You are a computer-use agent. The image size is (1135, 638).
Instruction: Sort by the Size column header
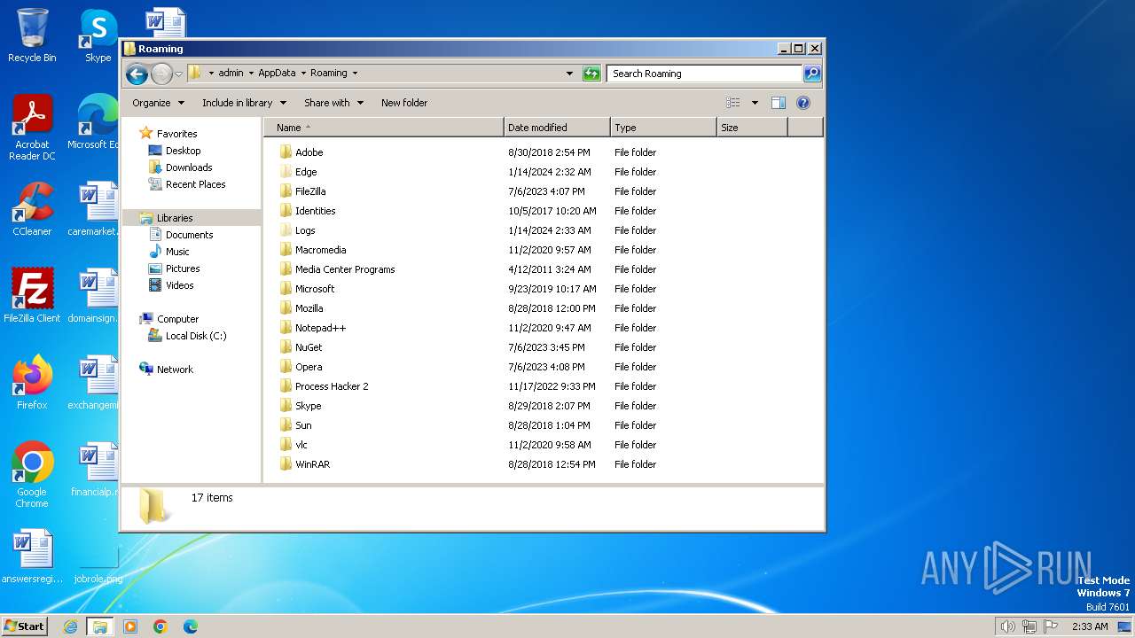[x=752, y=128]
